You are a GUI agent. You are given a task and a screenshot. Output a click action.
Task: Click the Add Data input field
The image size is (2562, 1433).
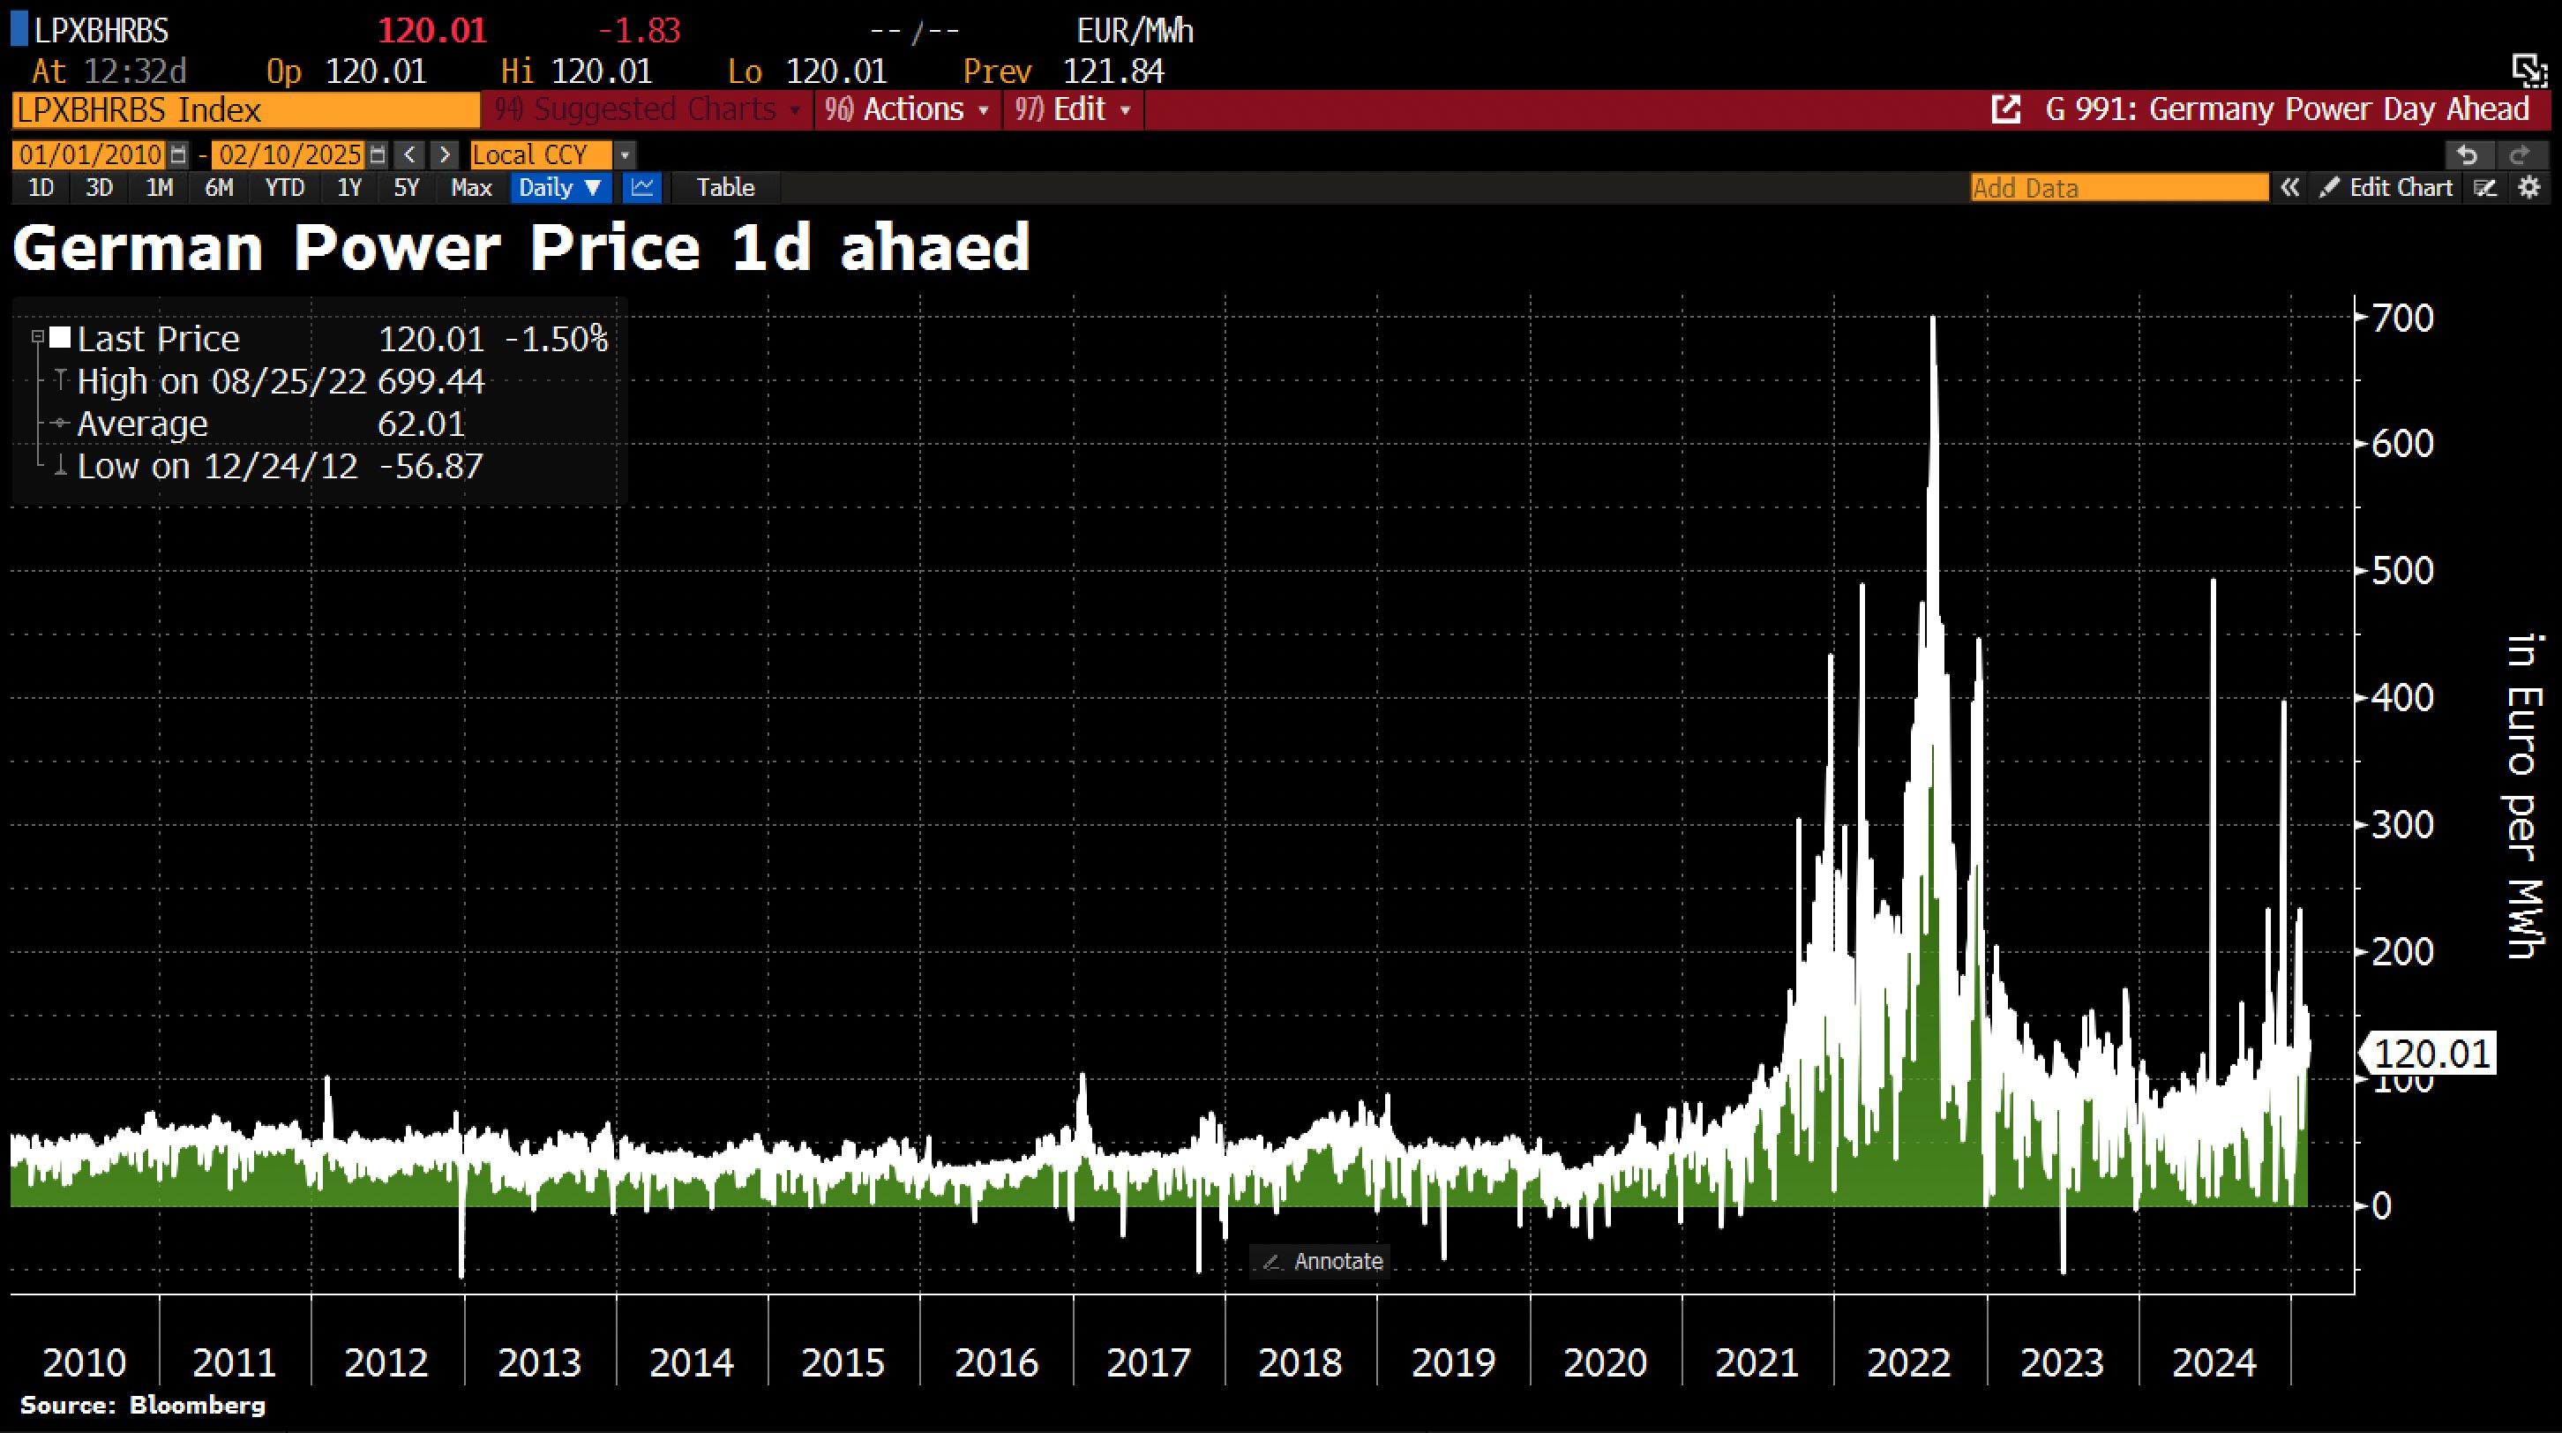(2118, 188)
